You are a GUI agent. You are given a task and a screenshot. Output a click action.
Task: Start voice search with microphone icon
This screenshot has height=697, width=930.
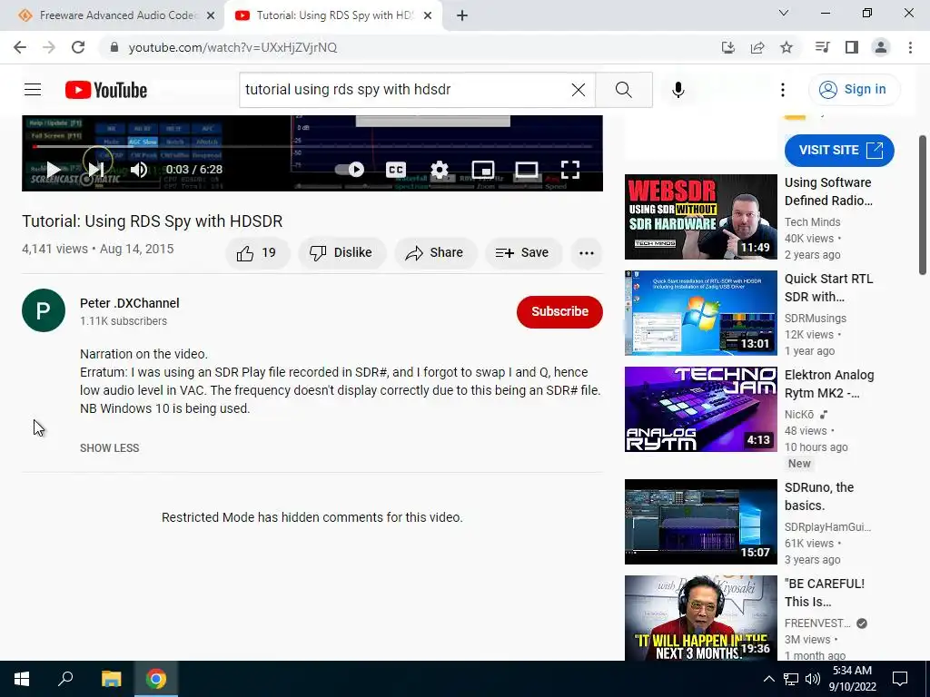[x=678, y=90]
